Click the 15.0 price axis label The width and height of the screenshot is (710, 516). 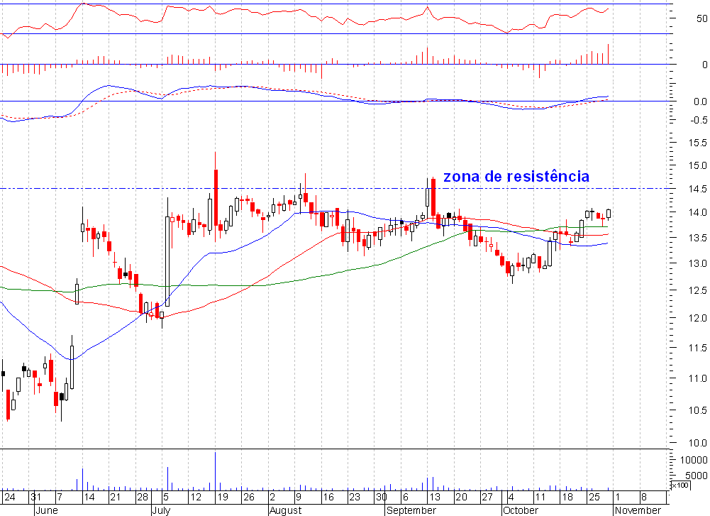[698, 166]
